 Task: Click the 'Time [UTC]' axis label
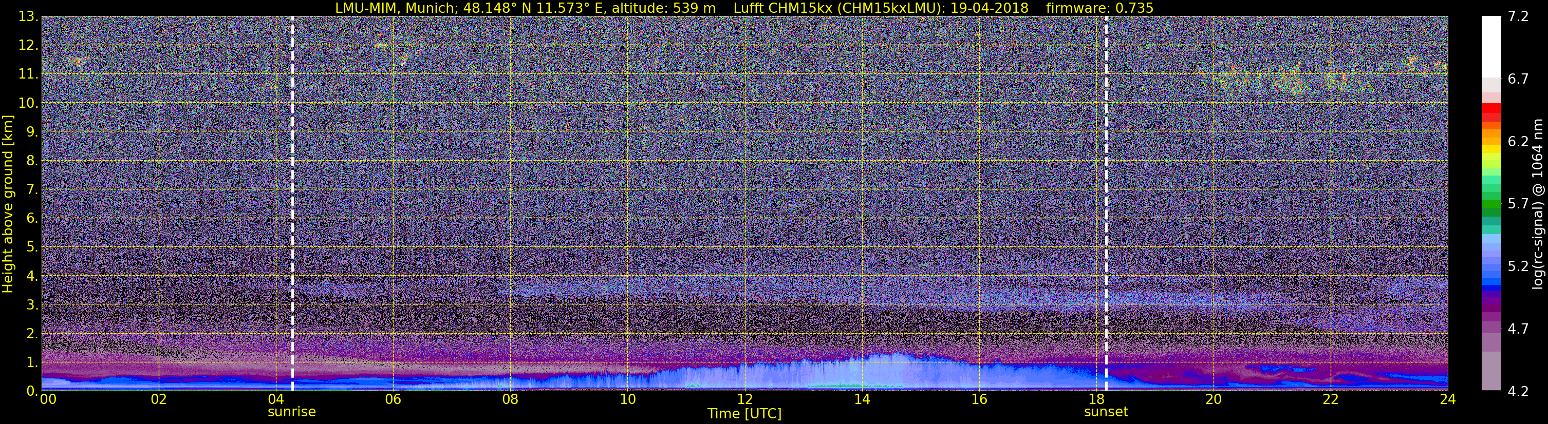click(x=744, y=414)
